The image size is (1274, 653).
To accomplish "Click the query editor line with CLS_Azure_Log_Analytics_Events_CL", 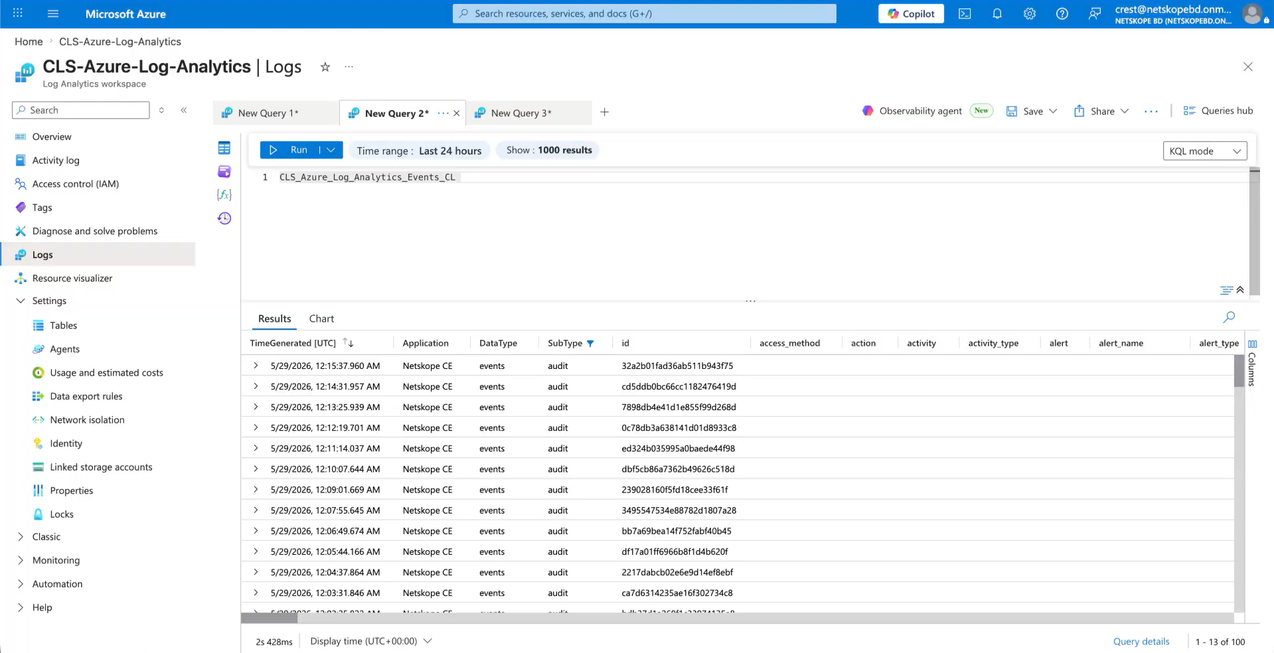I will tap(367, 177).
